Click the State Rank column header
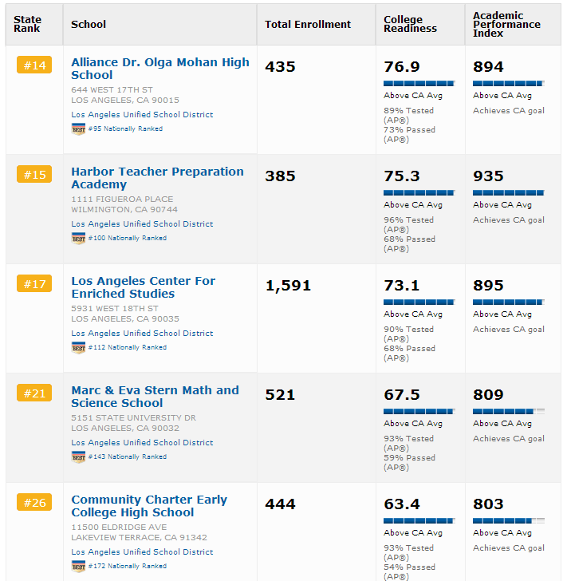 click(27, 25)
